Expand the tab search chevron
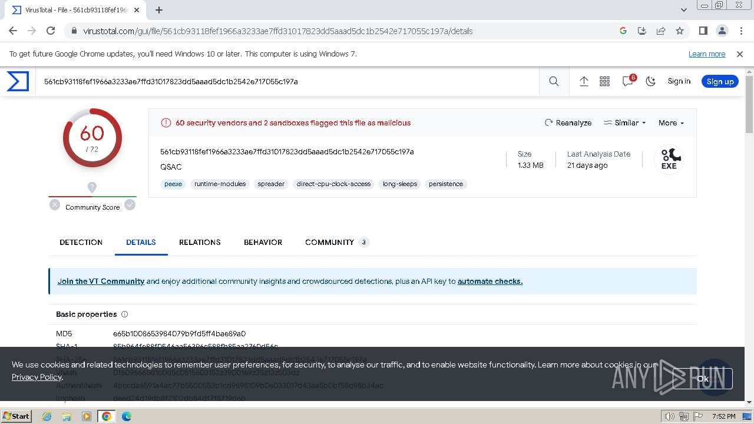The image size is (754, 424). click(x=684, y=10)
